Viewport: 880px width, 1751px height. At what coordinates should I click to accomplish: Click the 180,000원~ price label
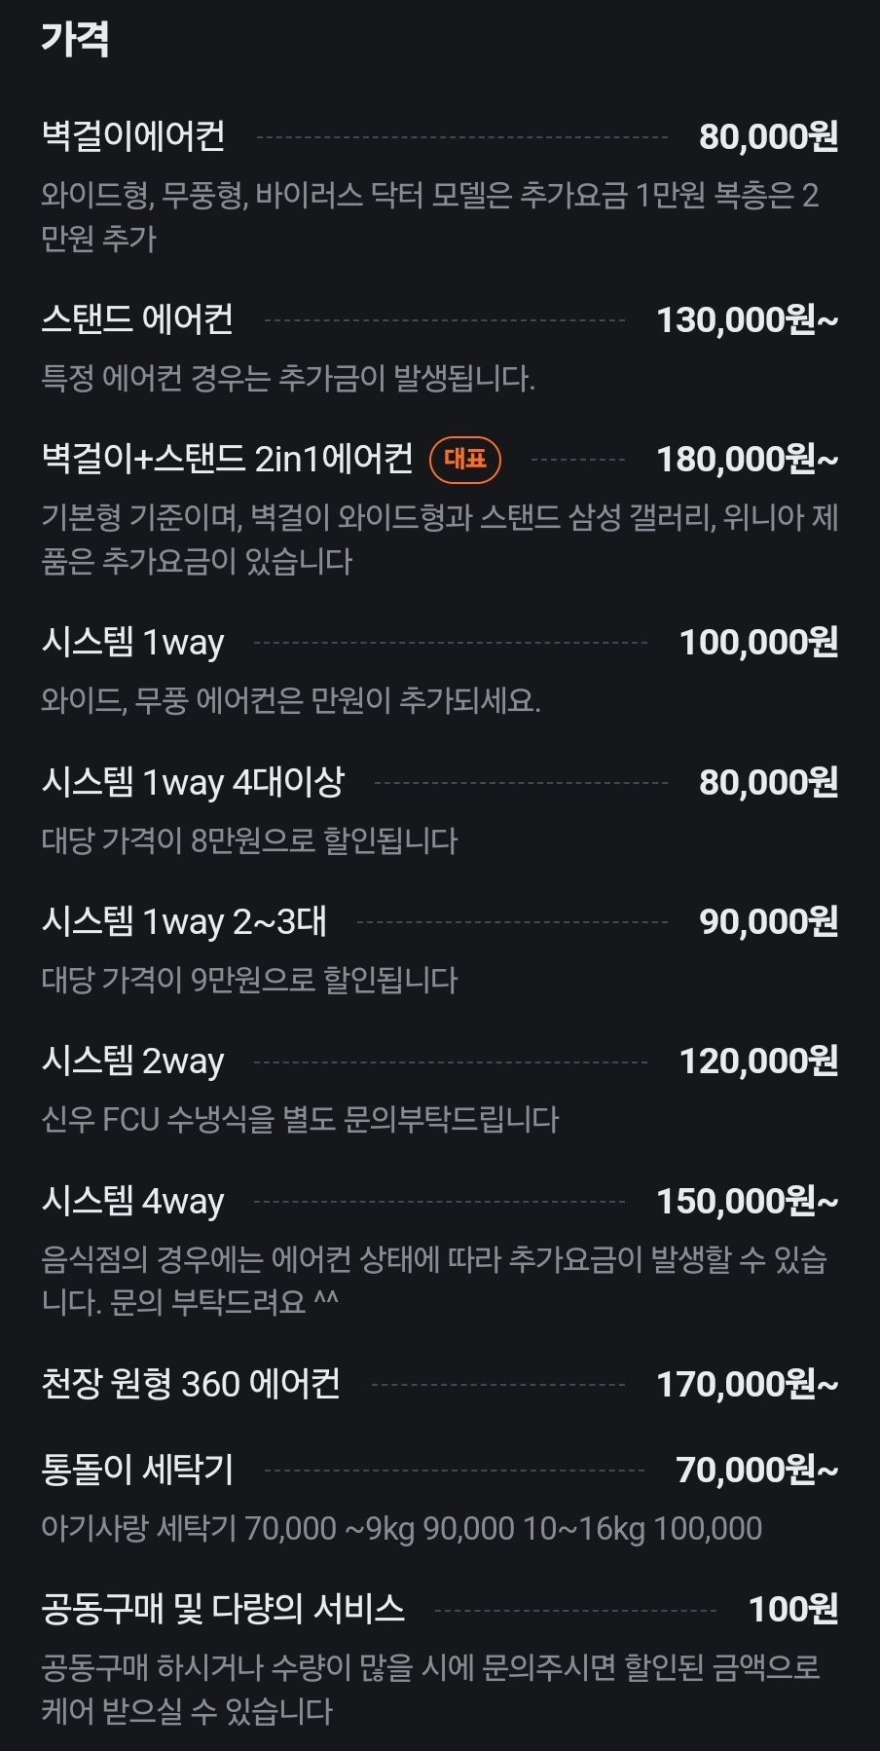click(x=747, y=459)
